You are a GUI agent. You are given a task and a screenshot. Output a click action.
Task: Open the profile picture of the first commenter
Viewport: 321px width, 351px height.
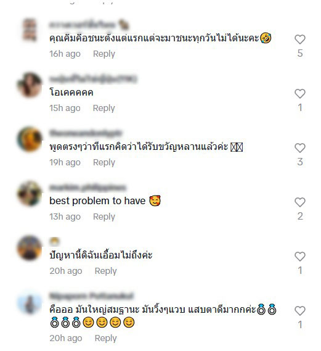click(x=30, y=30)
